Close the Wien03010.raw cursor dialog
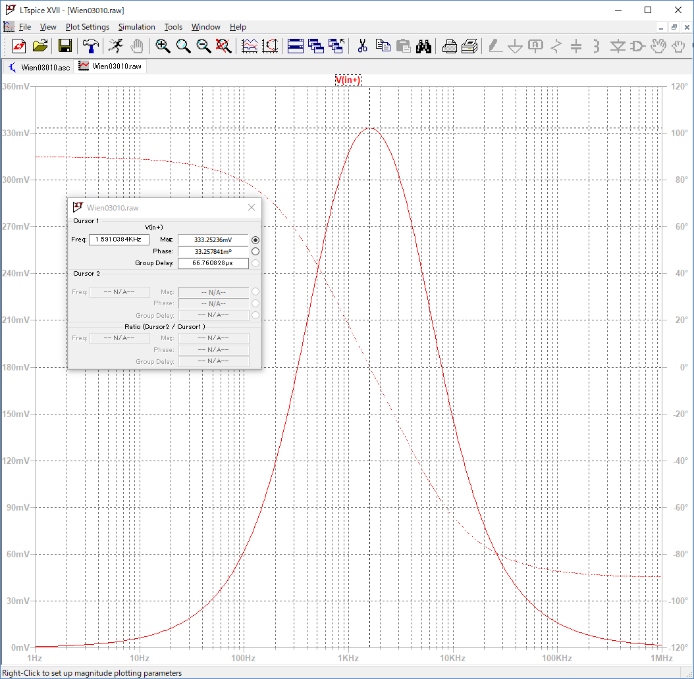This screenshot has height=679, width=694. (x=251, y=208)
